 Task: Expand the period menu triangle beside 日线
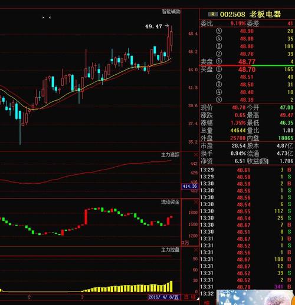point(198,299)
